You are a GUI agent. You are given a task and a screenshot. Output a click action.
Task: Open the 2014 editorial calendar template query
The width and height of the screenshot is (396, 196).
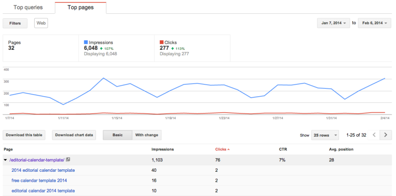(43, 170)
